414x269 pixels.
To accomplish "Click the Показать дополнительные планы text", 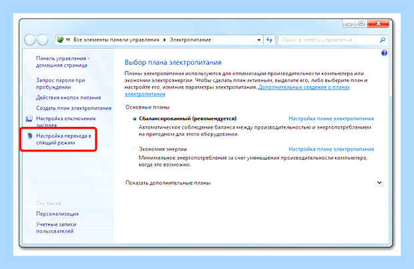I will click(x=168, y=183).
